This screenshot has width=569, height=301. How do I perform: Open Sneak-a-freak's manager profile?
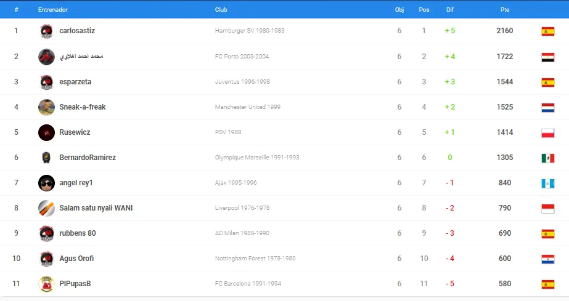tap(83, 107)
